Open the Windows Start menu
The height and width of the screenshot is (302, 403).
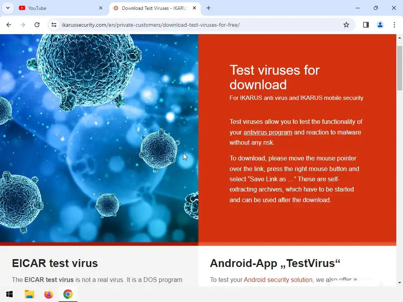[9, 294]
